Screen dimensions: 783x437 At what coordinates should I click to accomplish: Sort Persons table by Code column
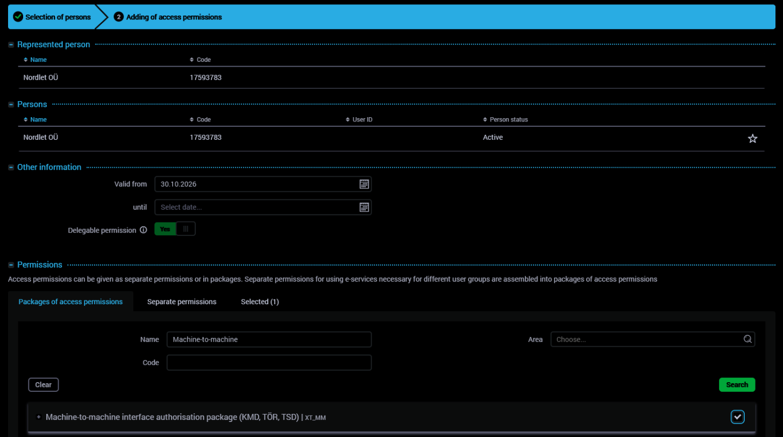click(200, 119)
